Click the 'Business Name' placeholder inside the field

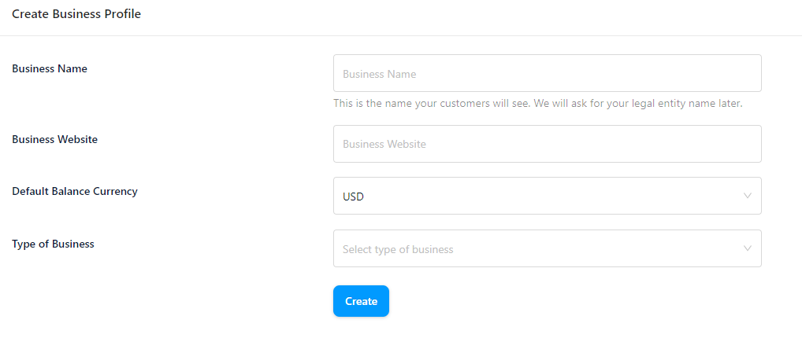(379, 74)
